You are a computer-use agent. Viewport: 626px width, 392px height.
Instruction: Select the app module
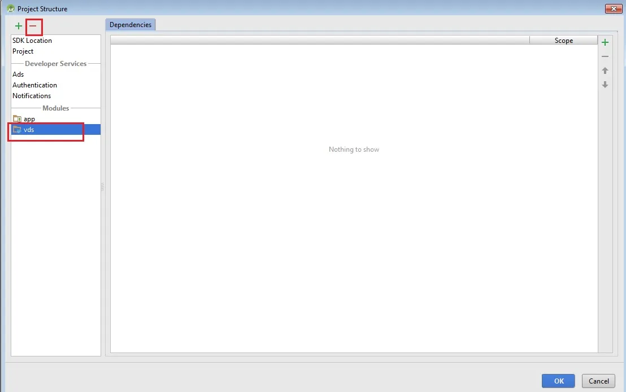point(55,118)
